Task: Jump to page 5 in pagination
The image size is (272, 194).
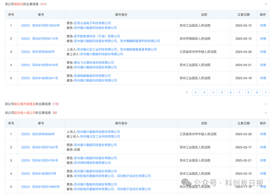Action: pyautogui.click(x=222, y=92)
